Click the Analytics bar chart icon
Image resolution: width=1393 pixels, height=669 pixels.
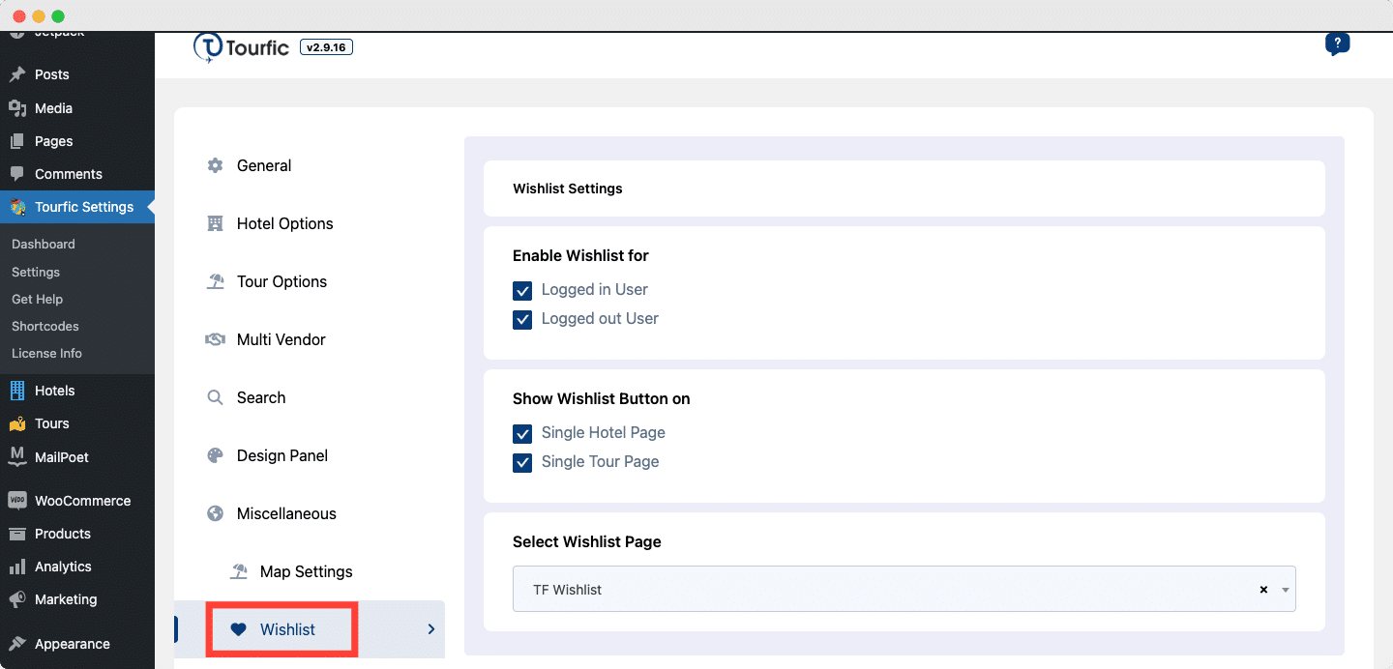coord(17,567)
